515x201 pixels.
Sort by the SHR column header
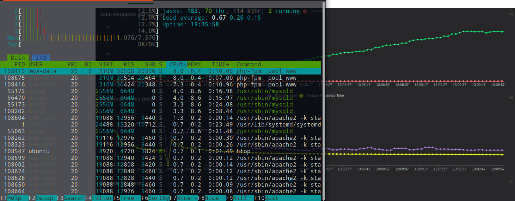[150, 65]
